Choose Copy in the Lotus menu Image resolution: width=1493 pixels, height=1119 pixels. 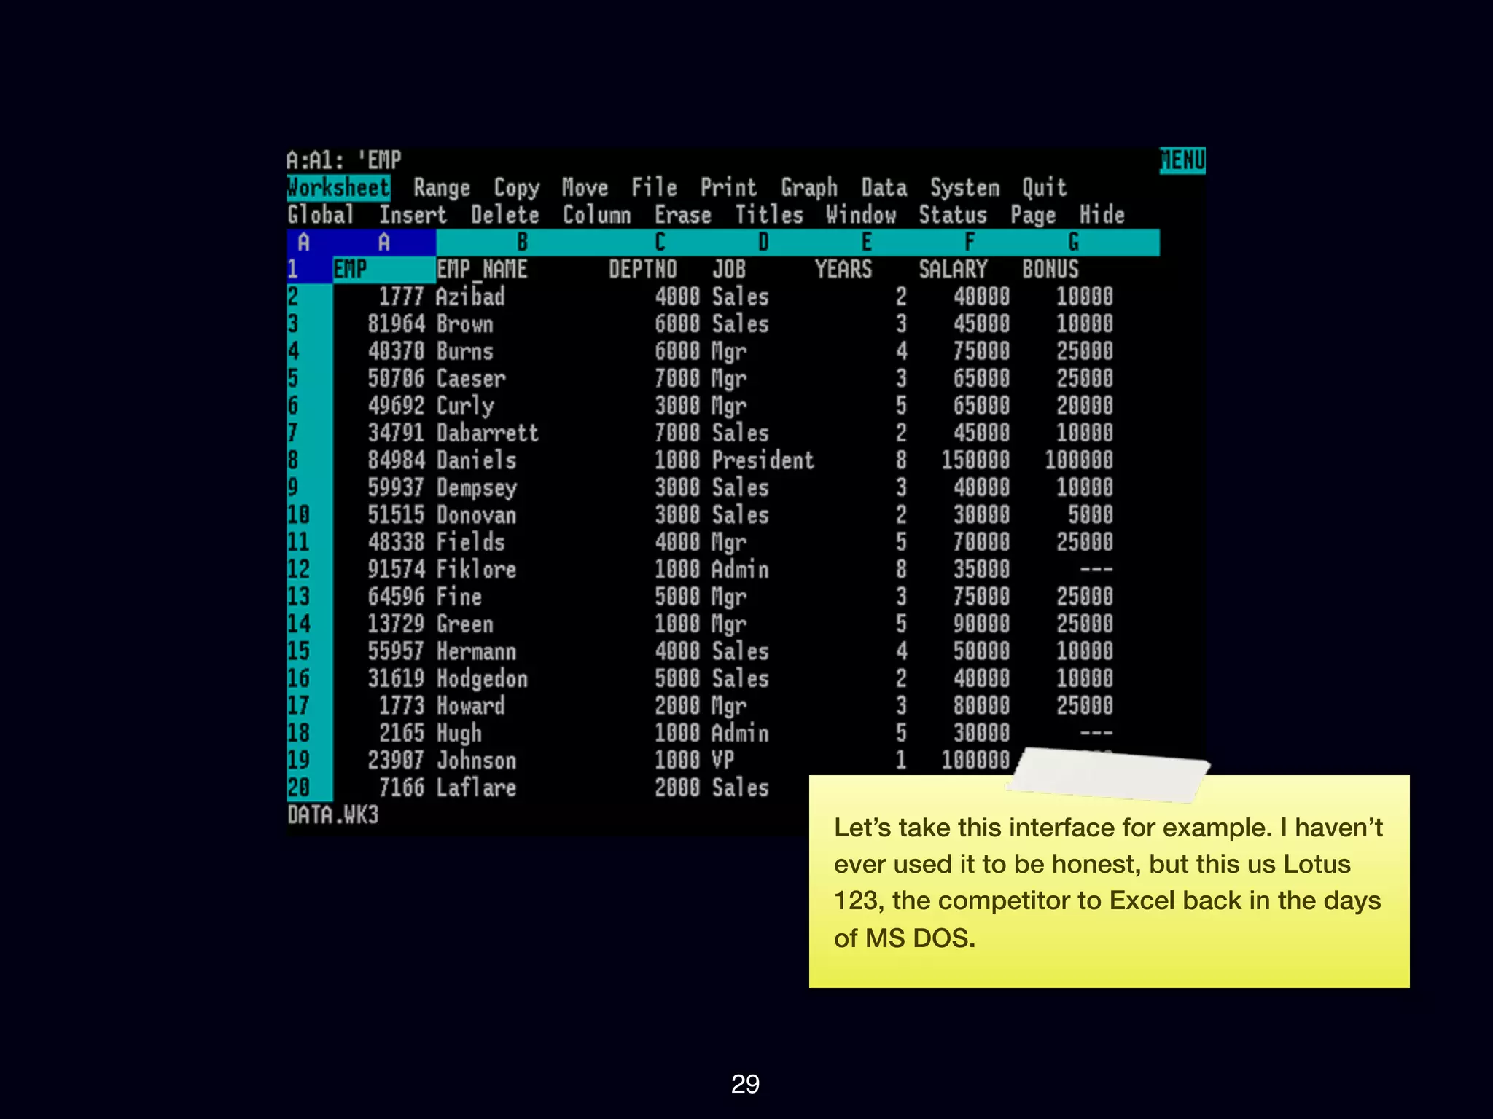point(517,188)
